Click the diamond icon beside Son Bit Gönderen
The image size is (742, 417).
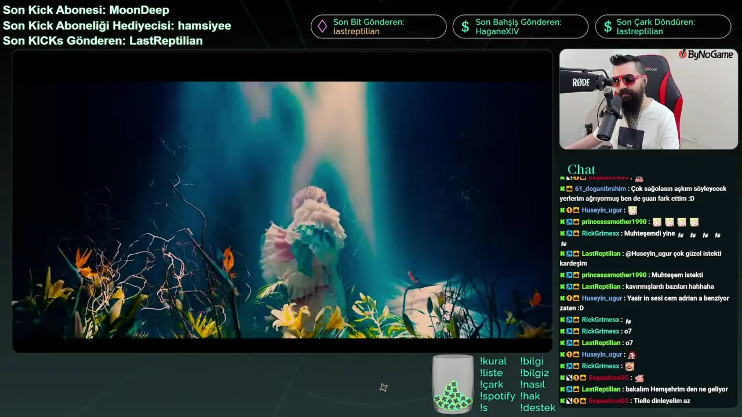click(x=321, y=27)
